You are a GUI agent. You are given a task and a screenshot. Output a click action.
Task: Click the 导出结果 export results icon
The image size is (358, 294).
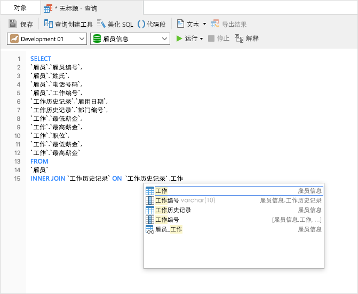(215, 24)
